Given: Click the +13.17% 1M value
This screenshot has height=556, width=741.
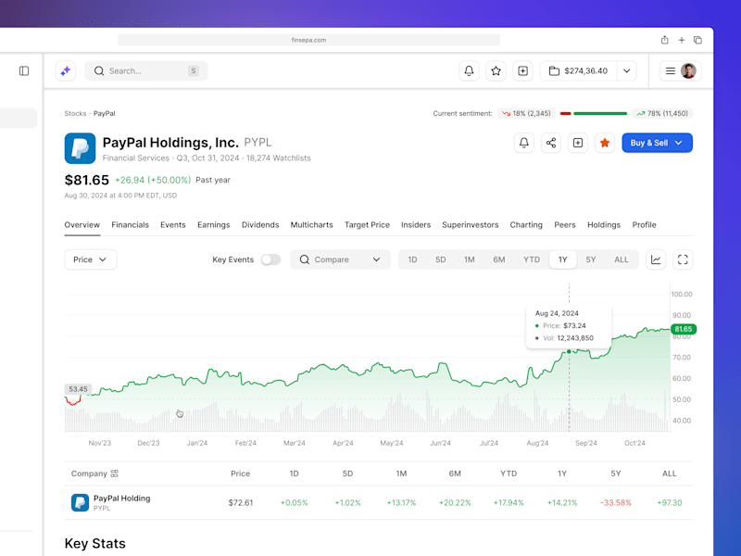Looking at the screenshot, I should 401,502.
